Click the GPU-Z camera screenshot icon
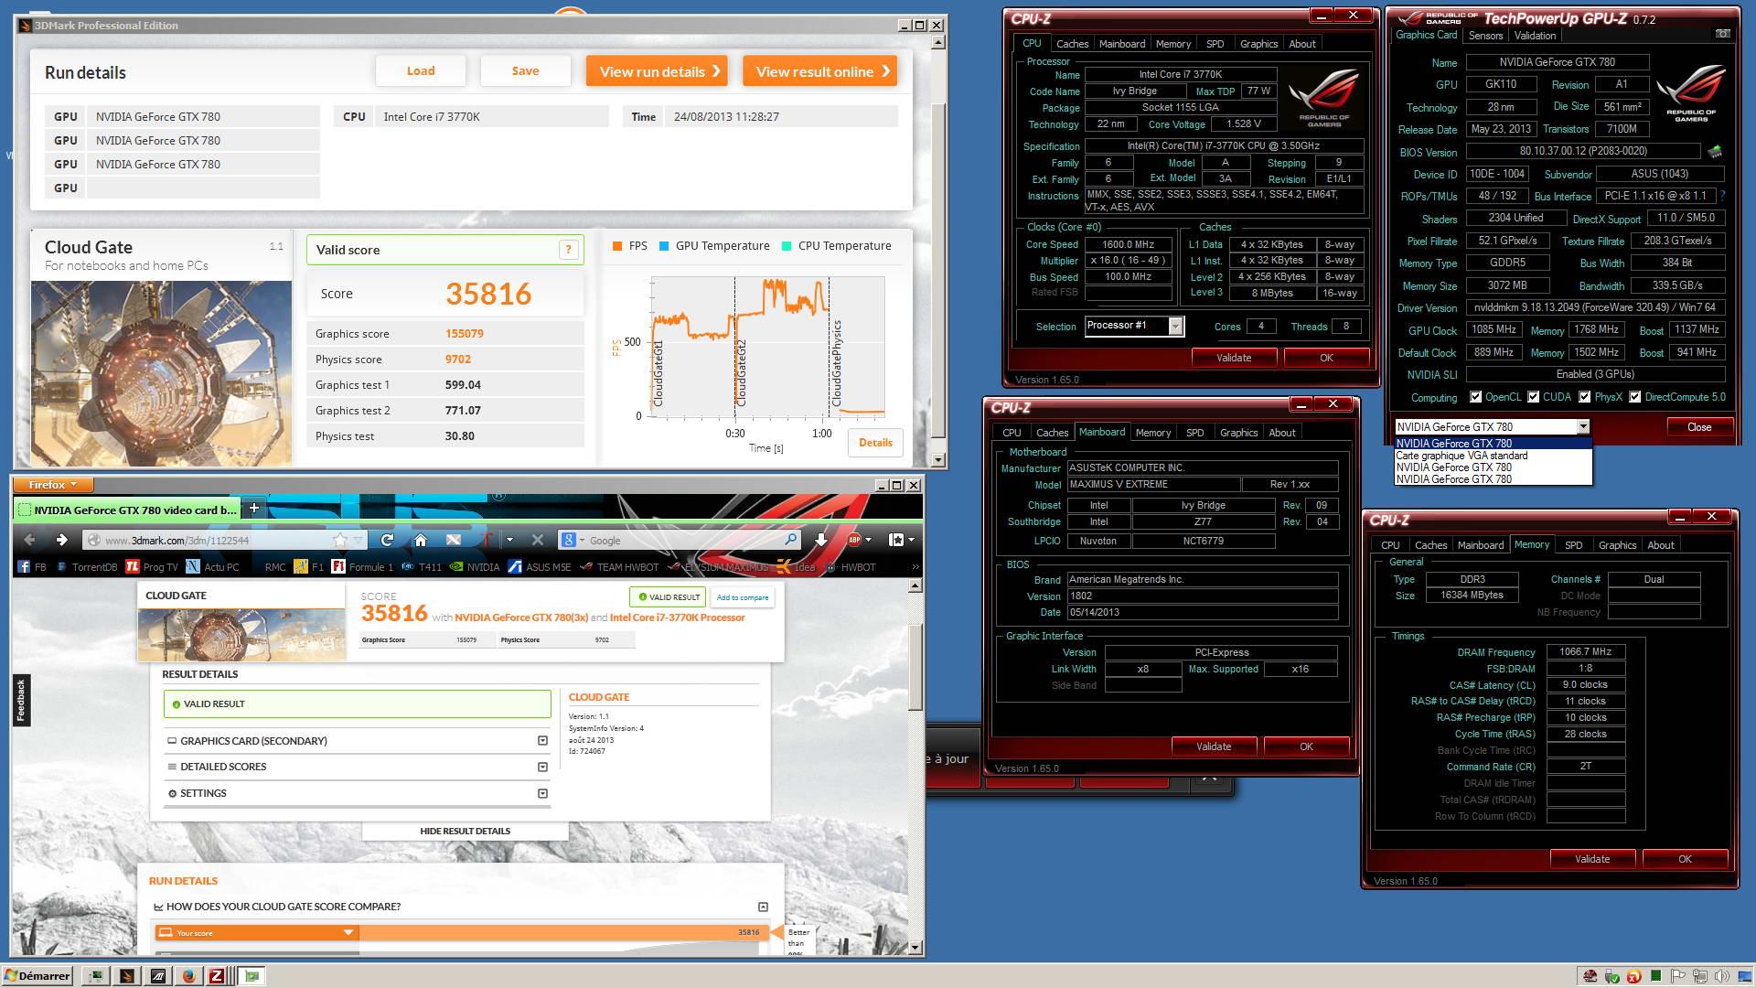 [x=1722, y=34]
